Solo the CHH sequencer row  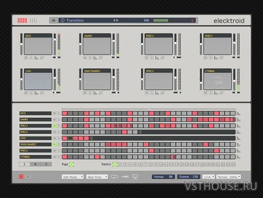(x=59, y=138)
